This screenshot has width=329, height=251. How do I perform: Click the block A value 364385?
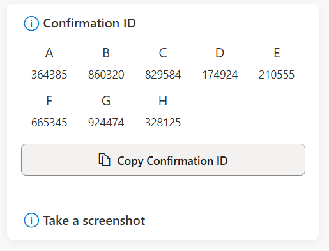pyautogui.click(x=49, y=75)
